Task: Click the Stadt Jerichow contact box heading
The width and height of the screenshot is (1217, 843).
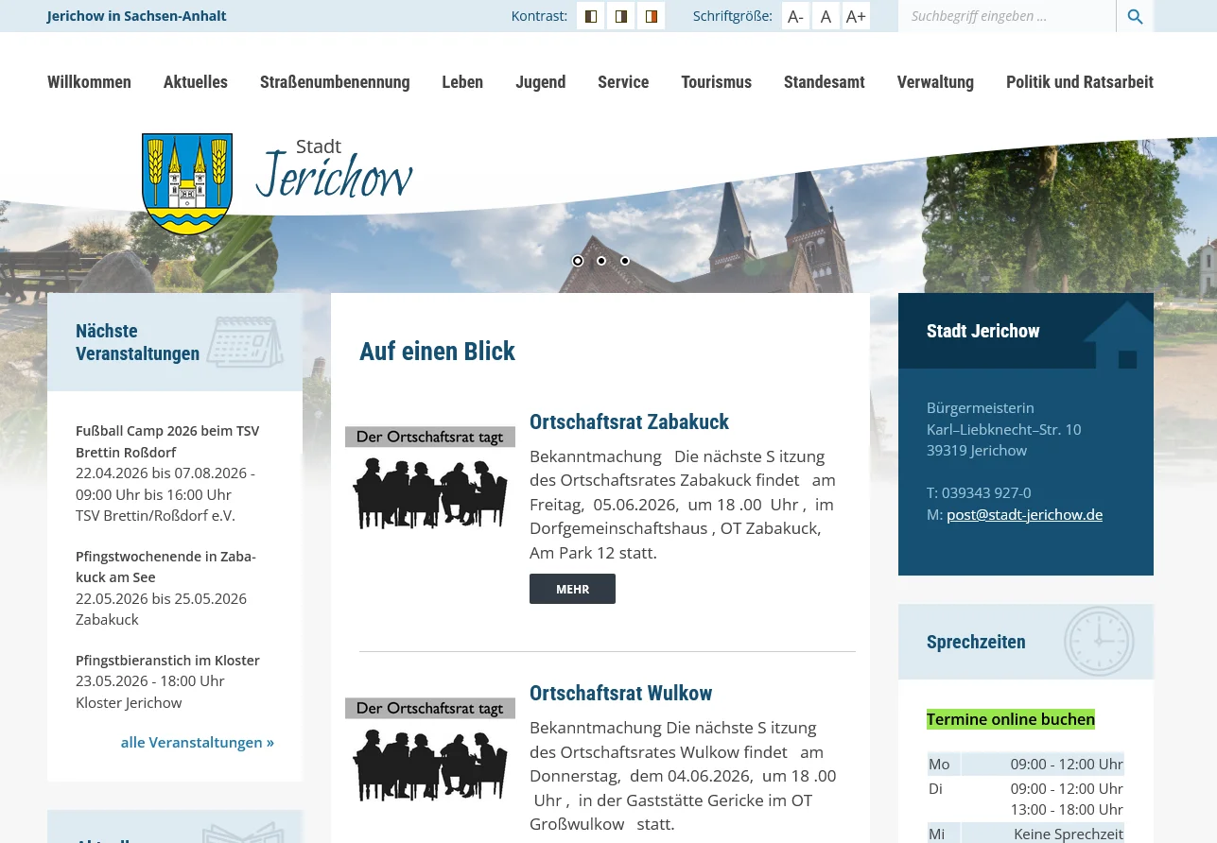Action: pyautogui.click(x=982, y=331)
